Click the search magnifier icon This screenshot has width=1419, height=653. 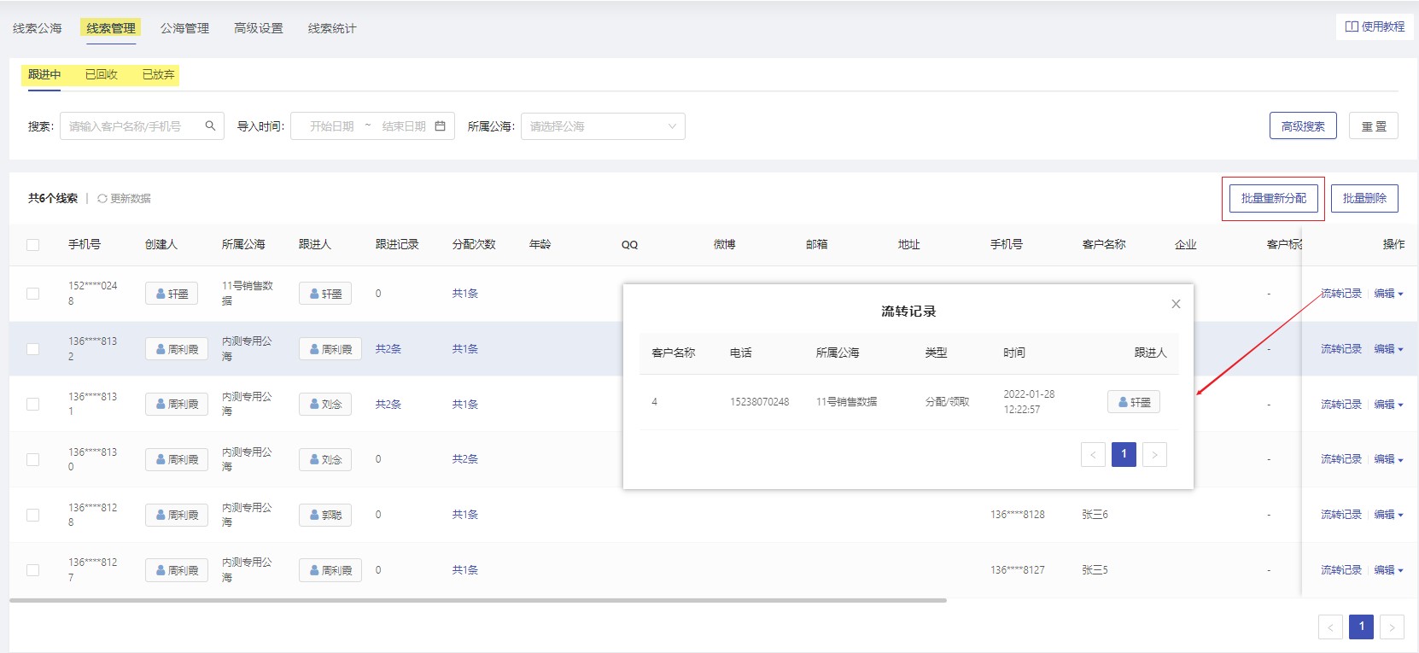(x=210, y=126)
